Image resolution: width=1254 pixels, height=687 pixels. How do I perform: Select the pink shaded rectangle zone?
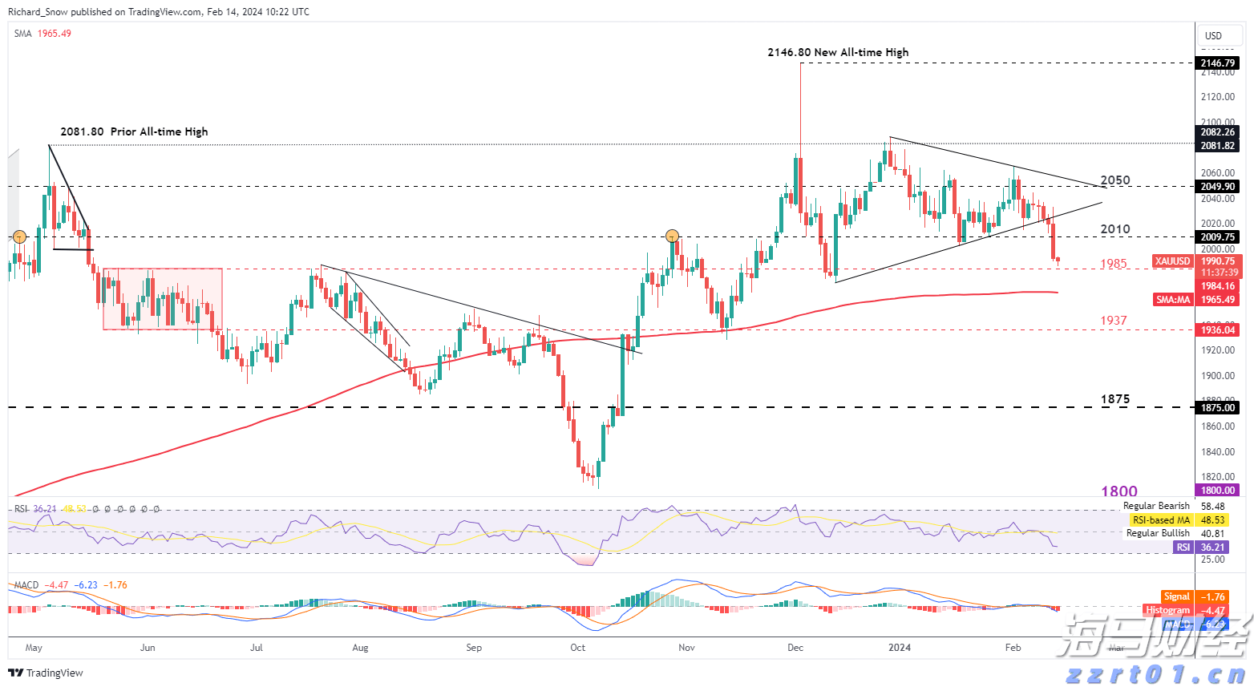(163, 299)
